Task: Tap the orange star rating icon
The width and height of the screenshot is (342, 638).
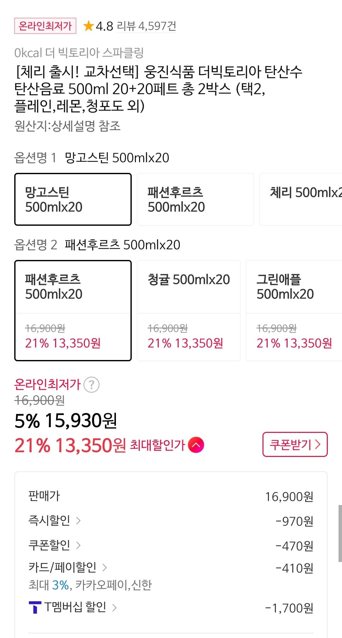Action: (88, 26)
